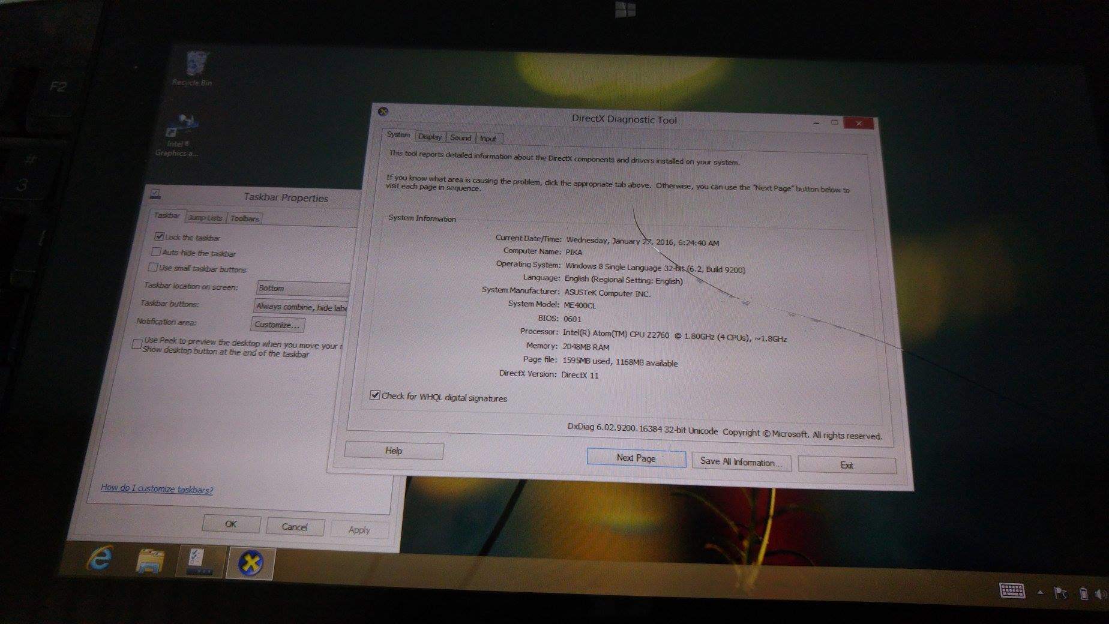Screen dimensions: 1109x624
Task: Open the Recycle Bin desktop icon
Action: click(x=194, y=68)
